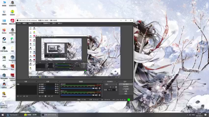Show hidden tray icons with the chevron
Viewport: 209px width, 117px height.
pos(187,115)
